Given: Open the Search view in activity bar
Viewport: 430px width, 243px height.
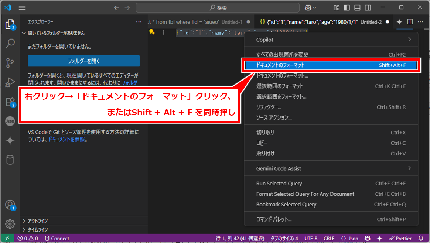Looking at the screenshot, I should [10, 43].
